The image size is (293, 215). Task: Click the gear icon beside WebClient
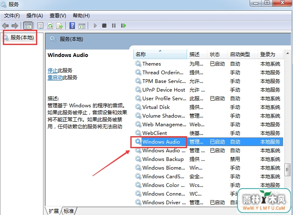[x=138, y=133]
